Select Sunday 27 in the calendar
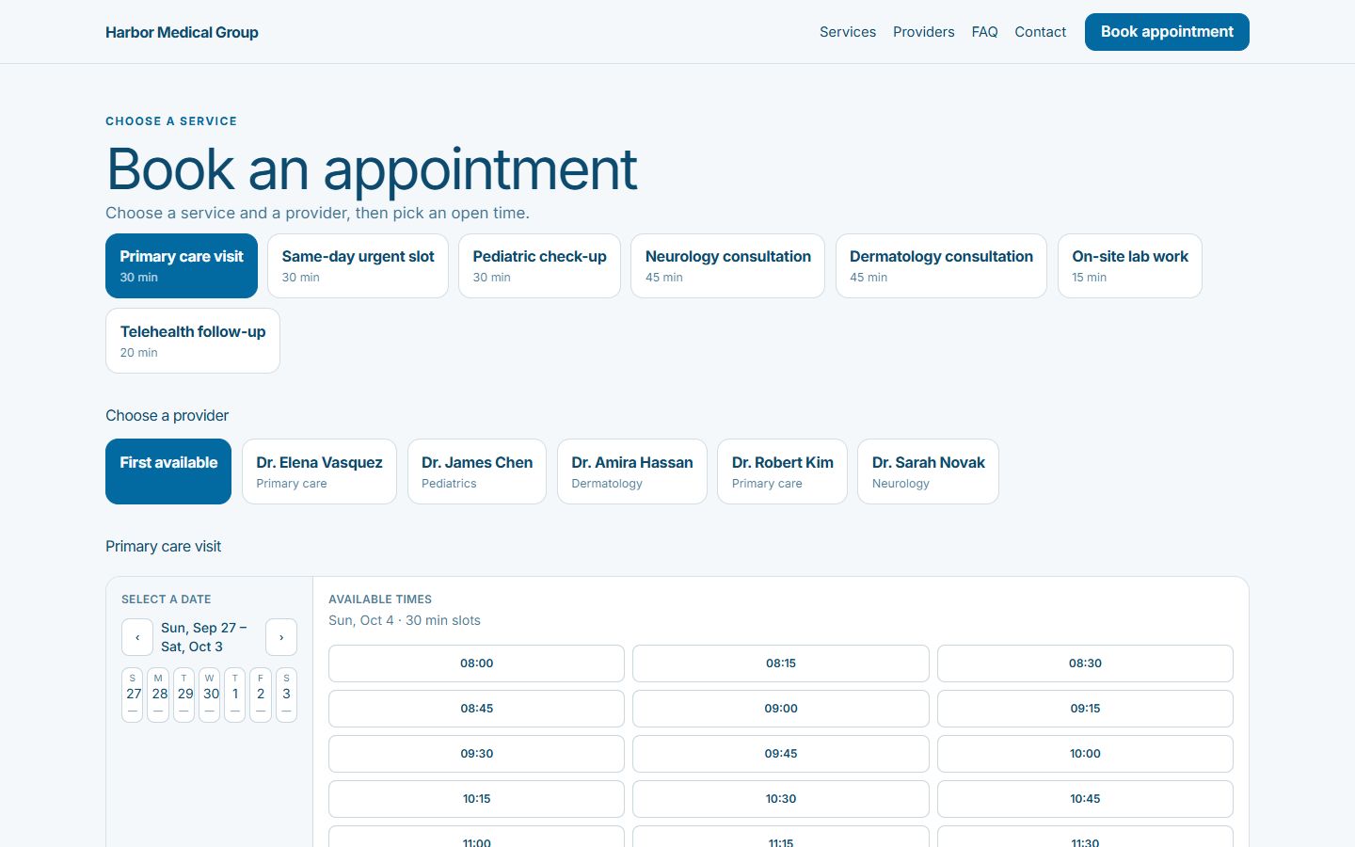1355x847 pixels. point(133,695)
